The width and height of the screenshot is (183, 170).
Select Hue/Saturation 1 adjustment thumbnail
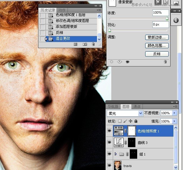(x=119, y=131)
